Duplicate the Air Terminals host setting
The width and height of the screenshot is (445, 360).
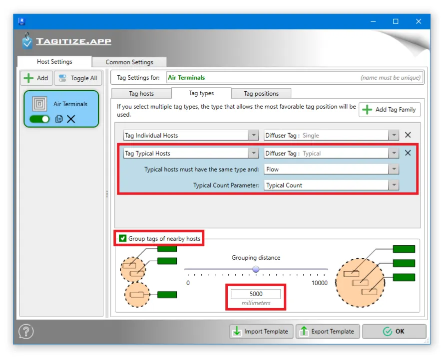click(59, 119)
